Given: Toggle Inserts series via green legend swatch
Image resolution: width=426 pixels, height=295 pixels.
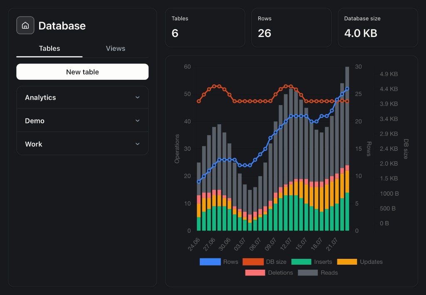Looking at the screenshot, I should click(x=301, y=262).
